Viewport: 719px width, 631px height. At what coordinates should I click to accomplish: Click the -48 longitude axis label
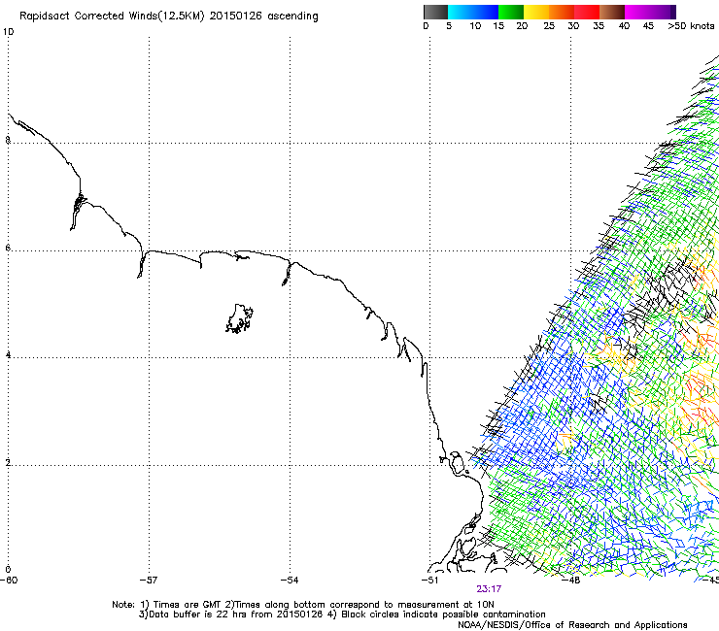point(571,581)
